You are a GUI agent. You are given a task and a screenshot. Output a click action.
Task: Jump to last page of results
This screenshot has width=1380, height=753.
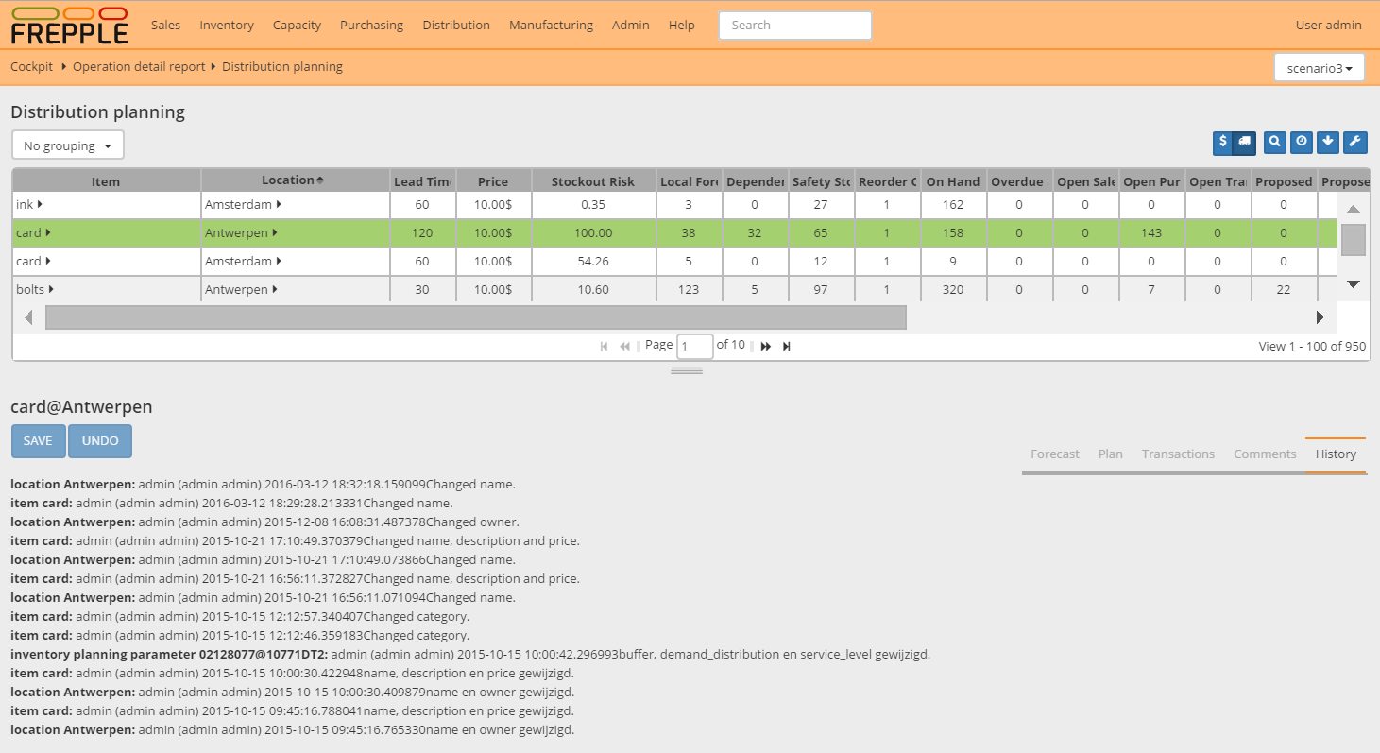(787, 347)
